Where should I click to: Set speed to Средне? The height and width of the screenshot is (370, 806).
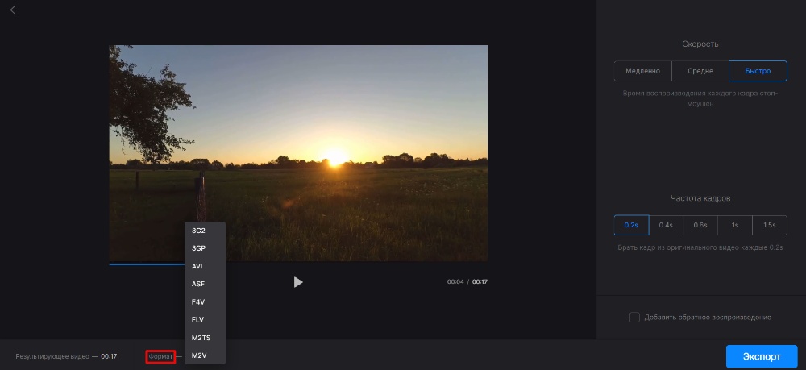(700, 71)
